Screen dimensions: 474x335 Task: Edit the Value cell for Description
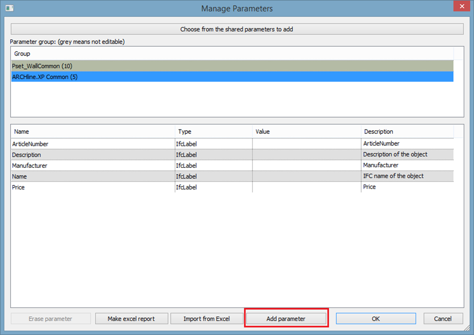(x=306, y=155)
